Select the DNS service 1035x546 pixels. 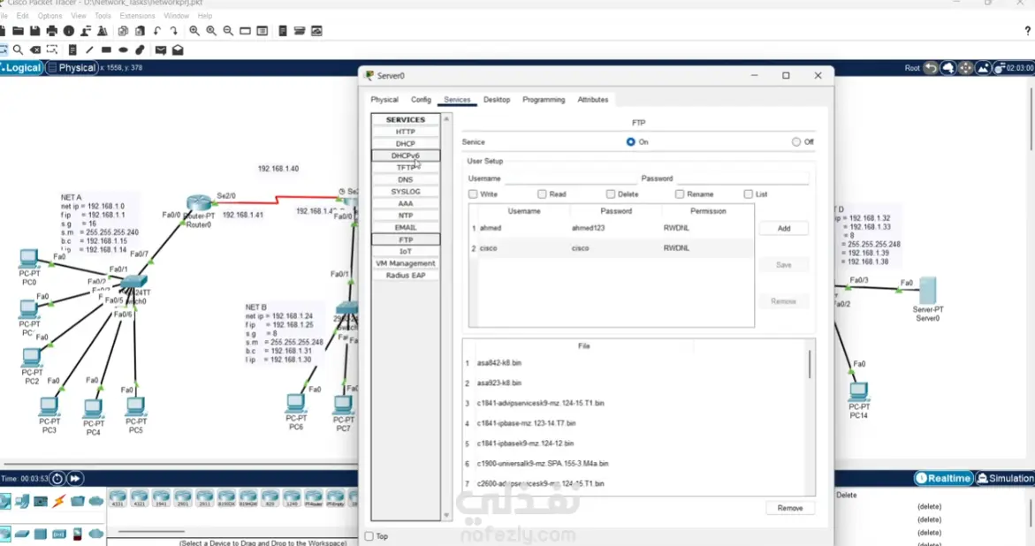coord(406,179)
